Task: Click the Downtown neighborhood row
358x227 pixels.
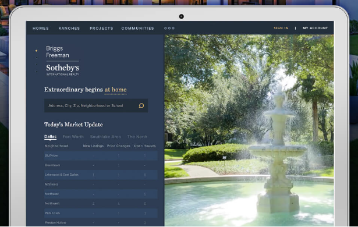Action: point(101,165)
